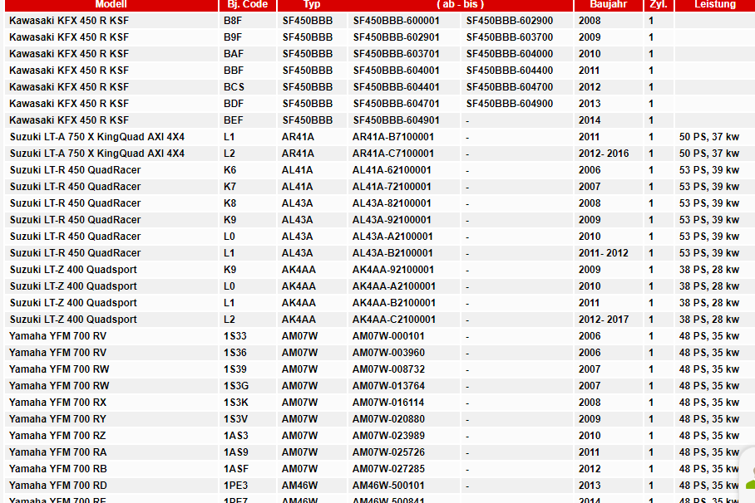Click the K6 year code cell
The height and width of the screenshot is (503, 755).
248,170
